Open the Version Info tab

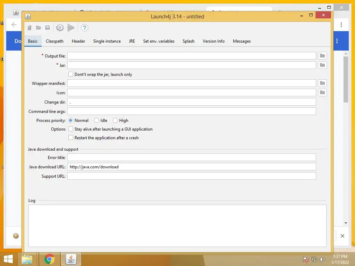pos(214,41)
